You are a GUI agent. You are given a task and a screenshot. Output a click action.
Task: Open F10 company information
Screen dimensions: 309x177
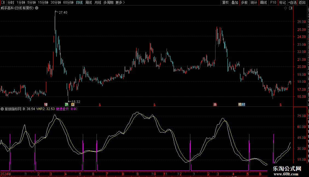273,2
